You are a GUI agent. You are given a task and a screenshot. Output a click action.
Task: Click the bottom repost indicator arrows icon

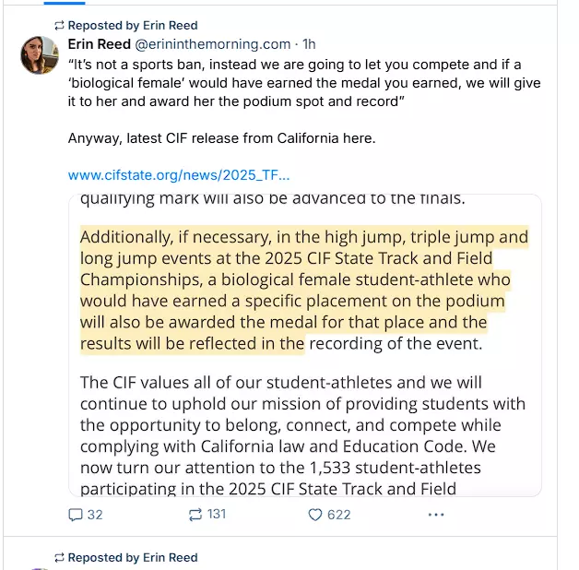click(60, 557)
